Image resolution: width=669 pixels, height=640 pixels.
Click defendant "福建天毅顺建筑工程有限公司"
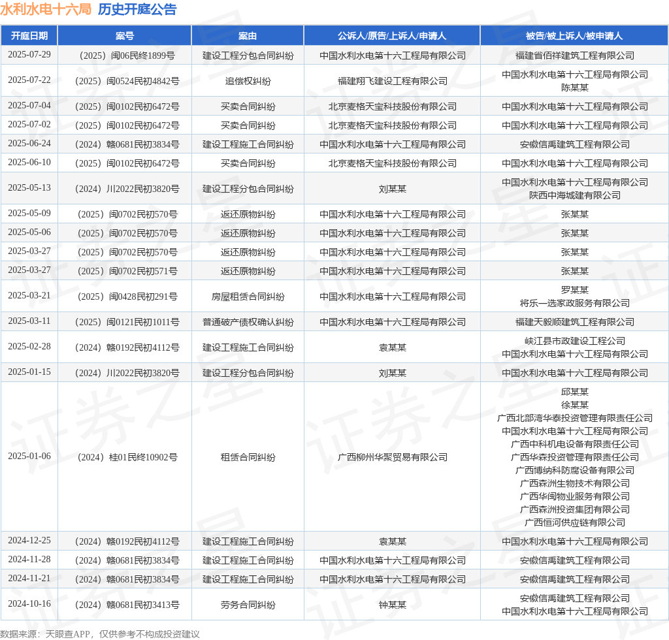pos(575,322)
